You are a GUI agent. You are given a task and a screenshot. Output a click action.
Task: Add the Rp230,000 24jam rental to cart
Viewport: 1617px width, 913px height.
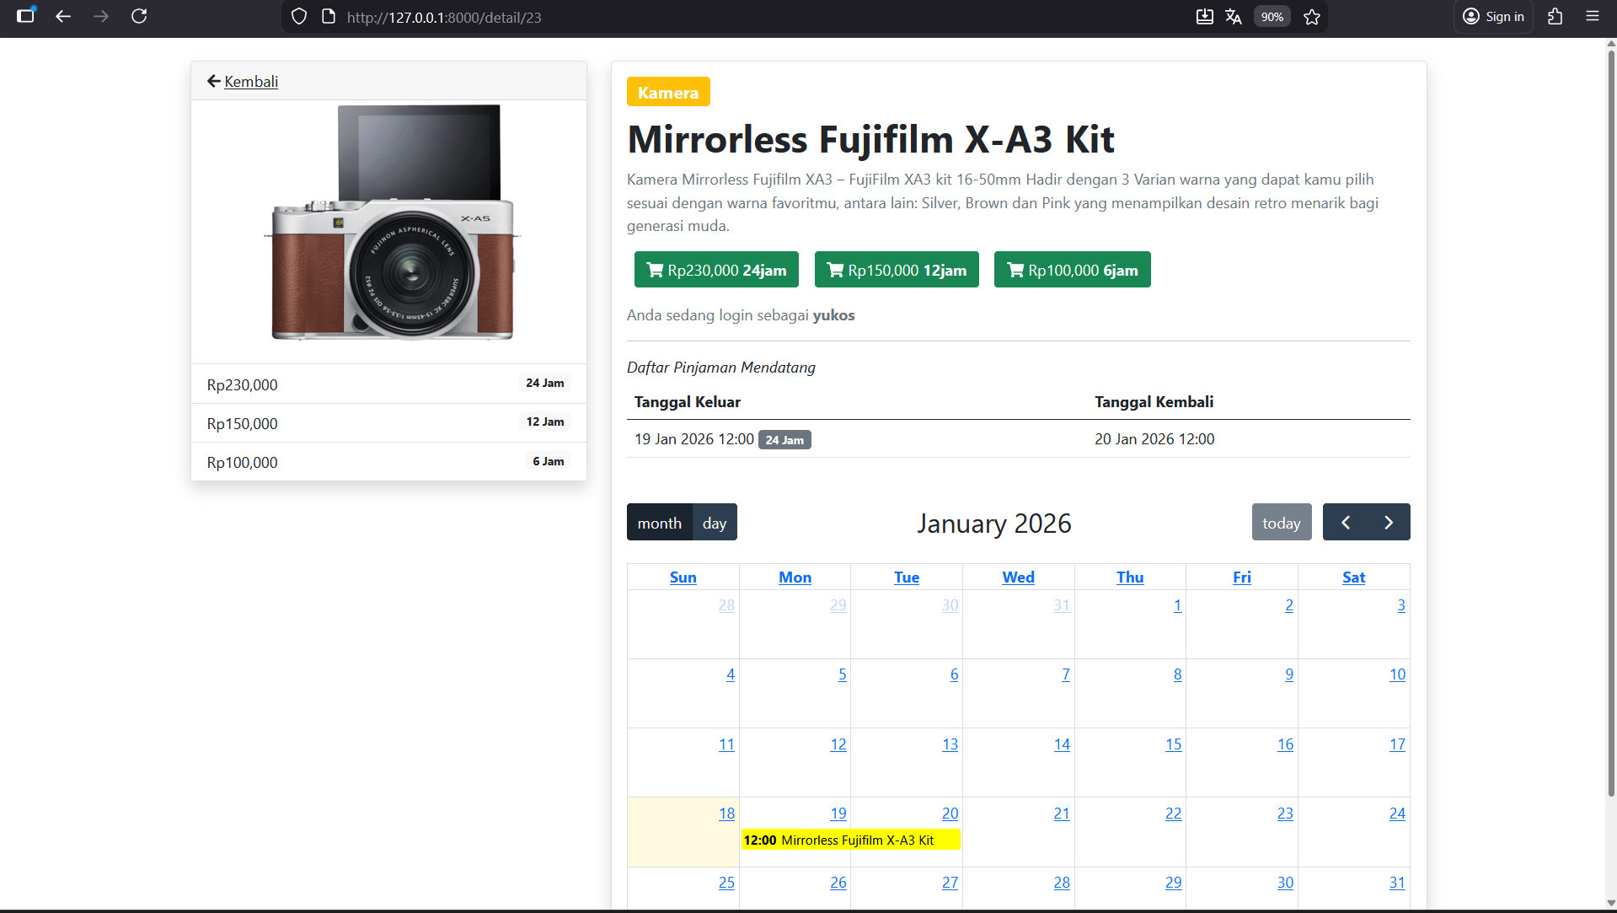(x=716, y=270)
